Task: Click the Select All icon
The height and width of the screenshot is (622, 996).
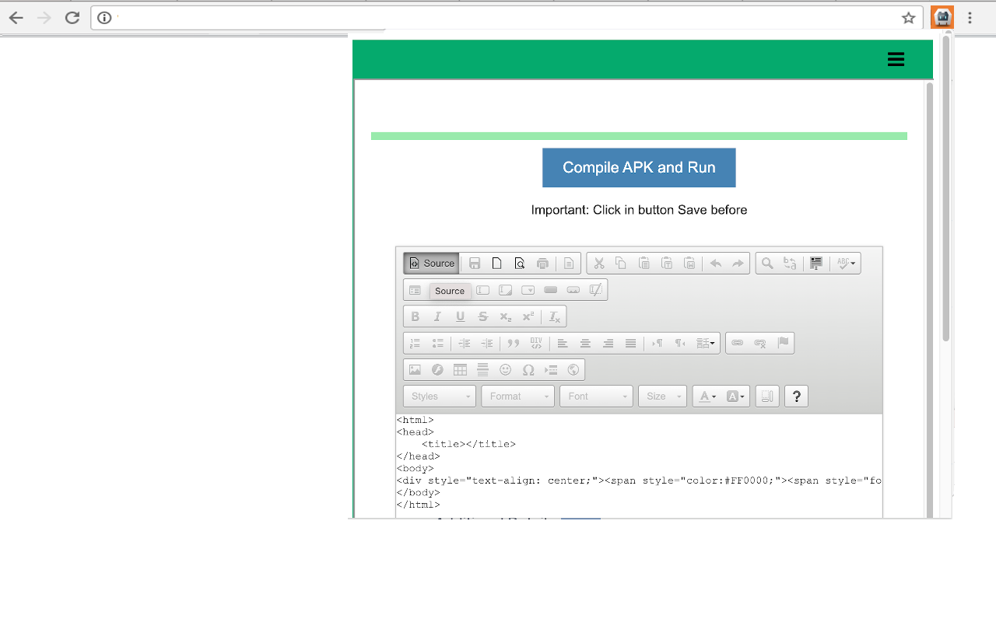Action: click(816, 264)
